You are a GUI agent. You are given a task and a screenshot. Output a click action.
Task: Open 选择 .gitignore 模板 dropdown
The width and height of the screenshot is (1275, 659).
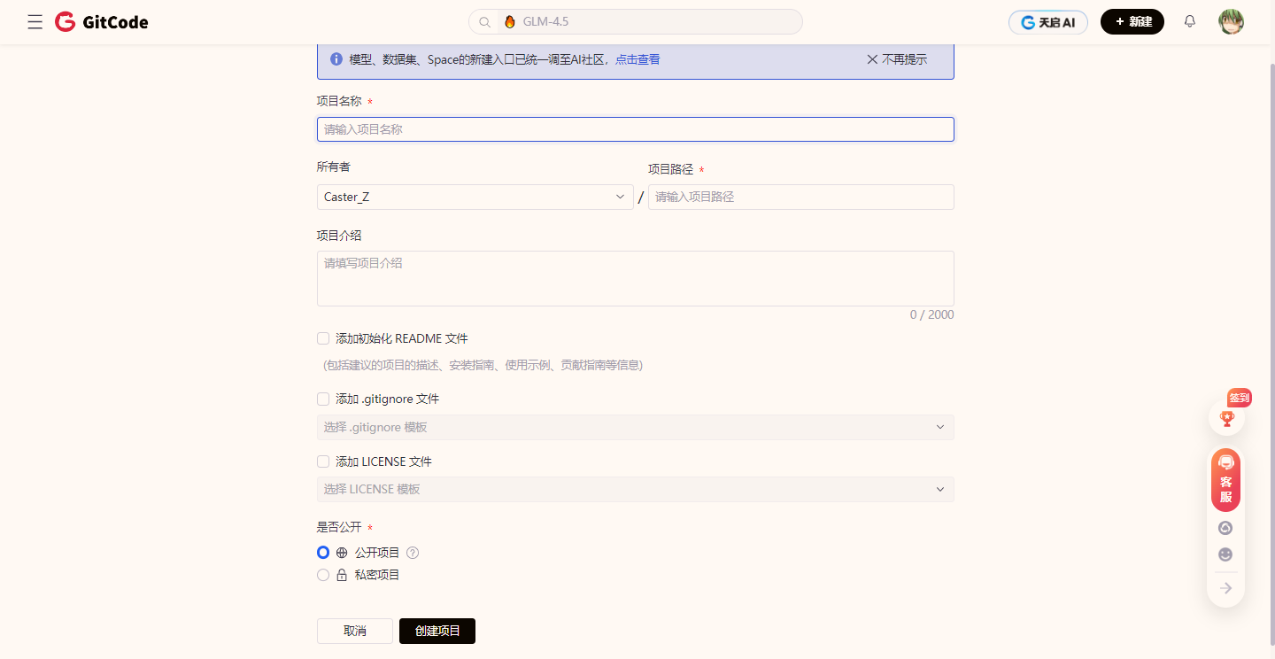pyautogui.click(x=636, y=427)
